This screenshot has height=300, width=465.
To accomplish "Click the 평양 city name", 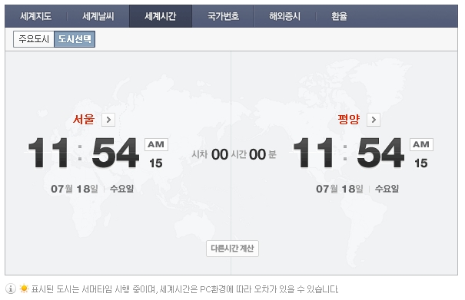I will tap(349, 120).
